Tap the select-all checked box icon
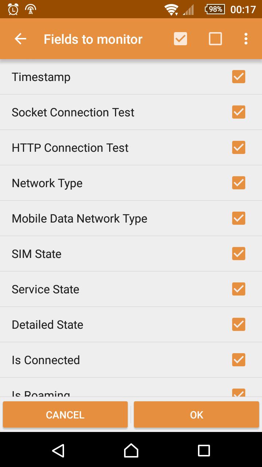The height and width of the screenshot is (467, 262). [x=180, y=39]
